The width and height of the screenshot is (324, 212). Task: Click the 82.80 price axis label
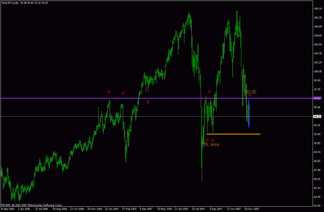click(x=318, y=206)
